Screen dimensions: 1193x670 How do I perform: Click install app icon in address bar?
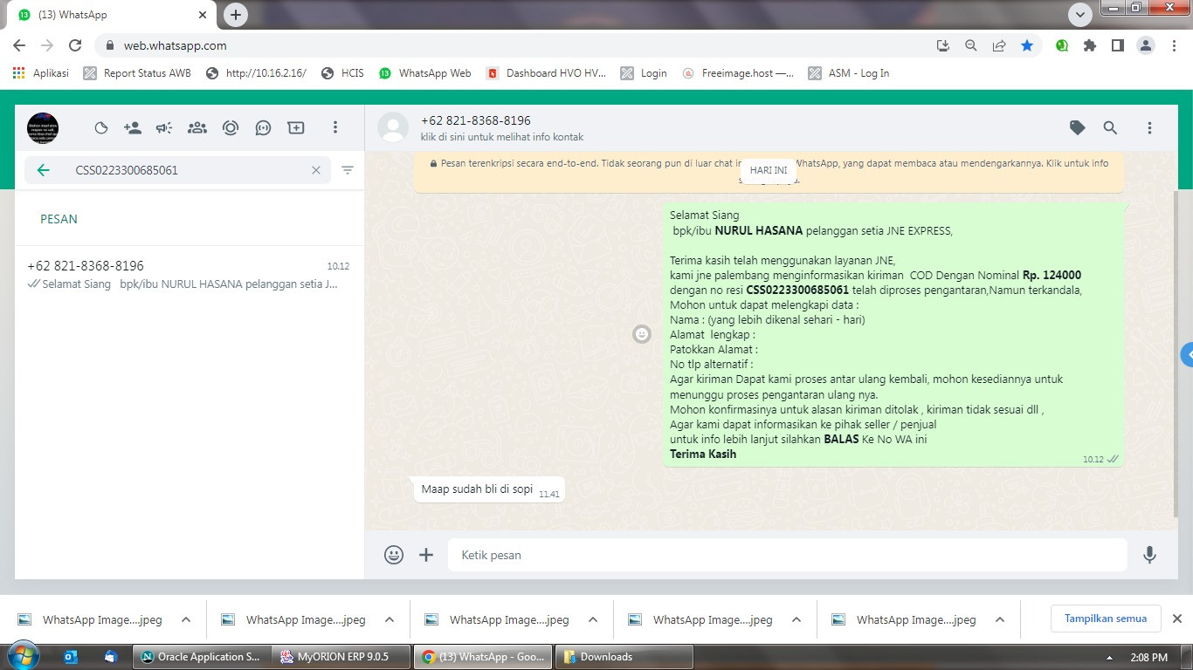pos(943,45)
